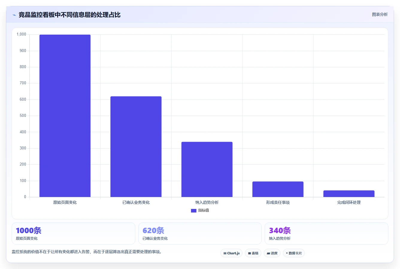The width and height of the screenshot is (400, 269).
Task: Select the 原始页面变化 bar in chart
Action: 65,116
